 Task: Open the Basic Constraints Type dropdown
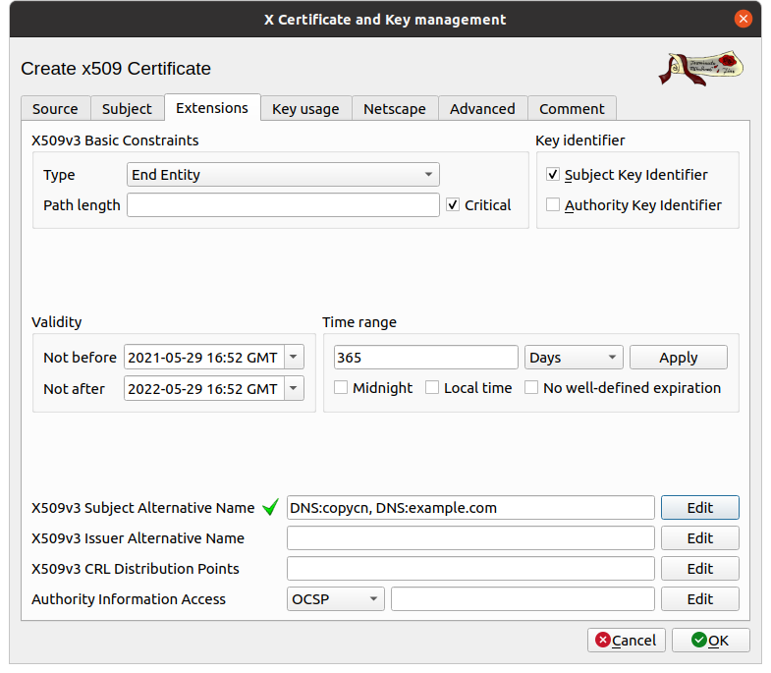[x=283, y=175]
